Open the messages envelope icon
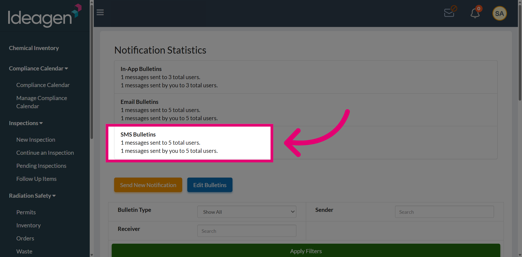The height and width of the screenshot is (257, 522). (450, 12)
